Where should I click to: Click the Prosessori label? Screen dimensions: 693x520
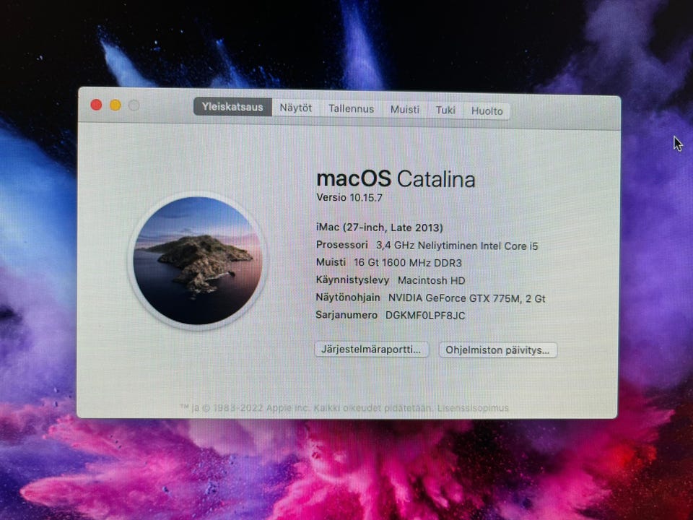(341, 245)
